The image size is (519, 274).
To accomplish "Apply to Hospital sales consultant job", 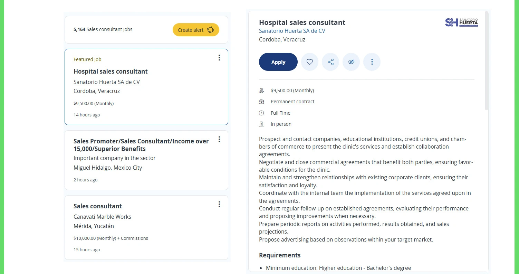I will coord(278,62).
